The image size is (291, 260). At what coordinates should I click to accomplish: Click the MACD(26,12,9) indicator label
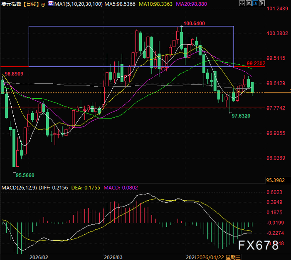click(19, 187)
